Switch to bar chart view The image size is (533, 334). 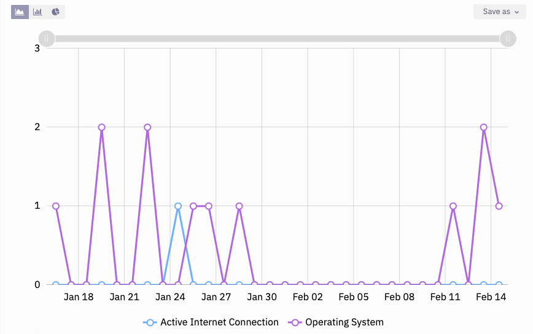37,12
